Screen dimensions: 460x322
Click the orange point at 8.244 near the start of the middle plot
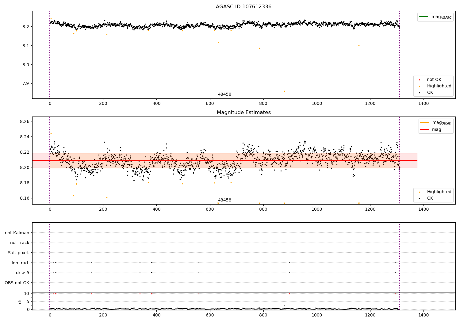(x=51, y=133)
